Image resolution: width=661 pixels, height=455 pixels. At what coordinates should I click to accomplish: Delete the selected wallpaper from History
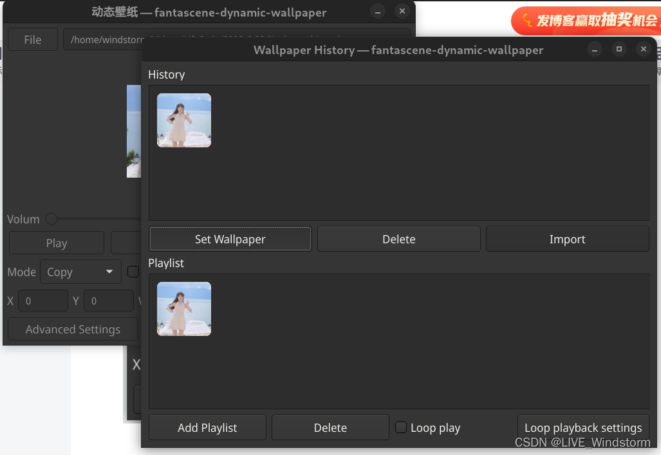click(x=398, y=238)
